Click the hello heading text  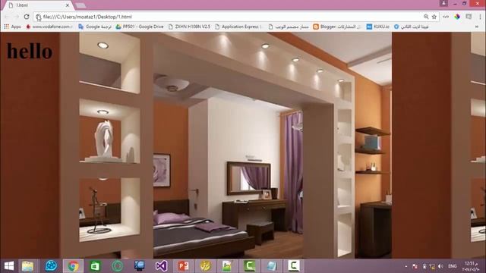point(30,51)
